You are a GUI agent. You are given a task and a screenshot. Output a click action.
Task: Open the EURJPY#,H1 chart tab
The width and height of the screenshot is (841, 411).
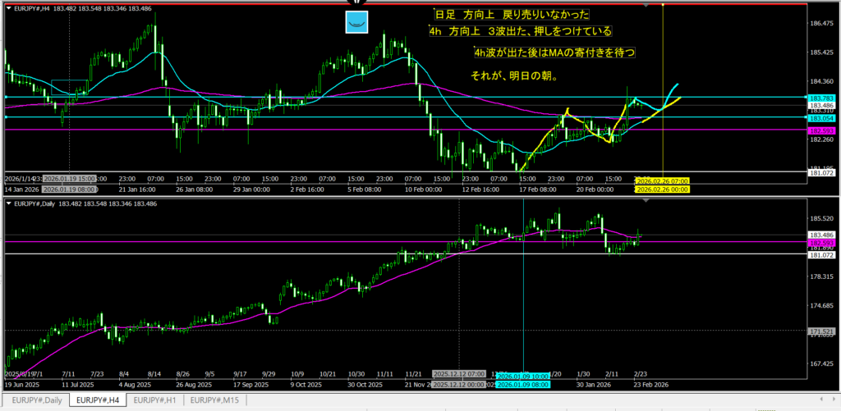click(156, 400)
